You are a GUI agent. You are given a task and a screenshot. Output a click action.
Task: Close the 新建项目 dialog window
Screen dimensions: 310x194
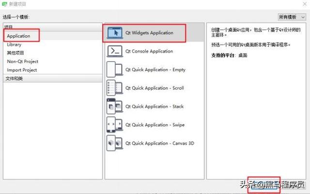[x=305, y=4]
